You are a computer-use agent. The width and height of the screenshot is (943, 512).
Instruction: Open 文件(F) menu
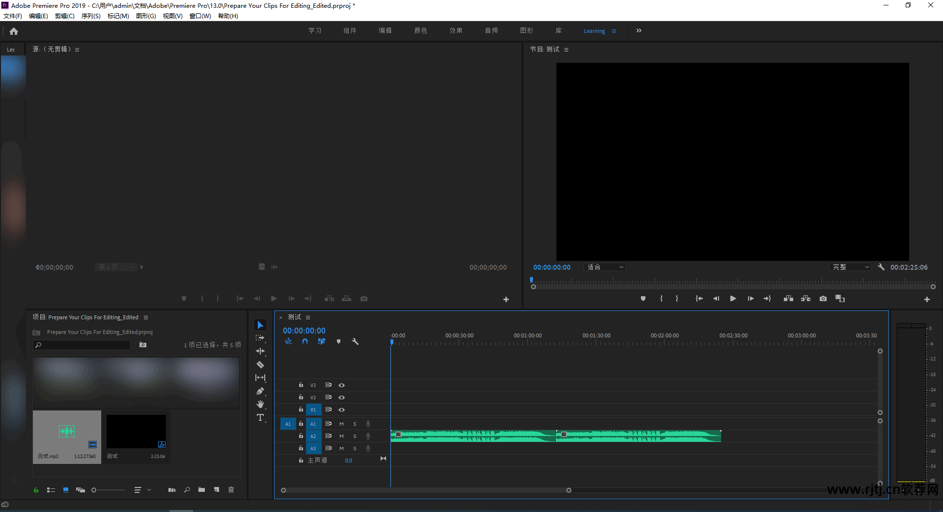click(13, 16)
